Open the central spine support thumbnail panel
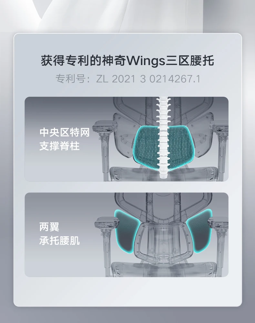Image resolution: width=255 pixels, height=323 pixels. point(127,139)
